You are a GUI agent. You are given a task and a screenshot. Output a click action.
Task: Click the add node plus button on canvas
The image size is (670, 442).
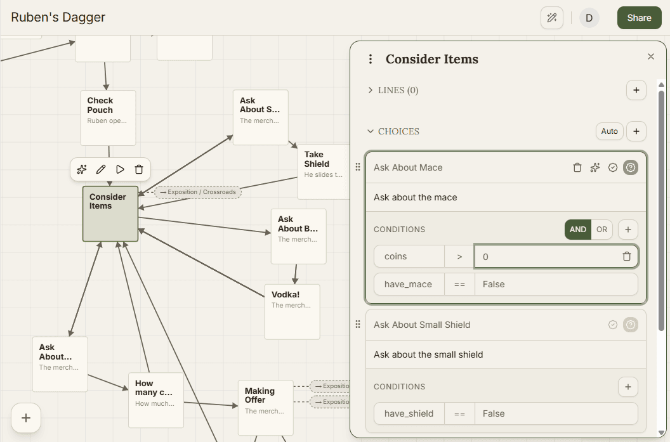26,418
